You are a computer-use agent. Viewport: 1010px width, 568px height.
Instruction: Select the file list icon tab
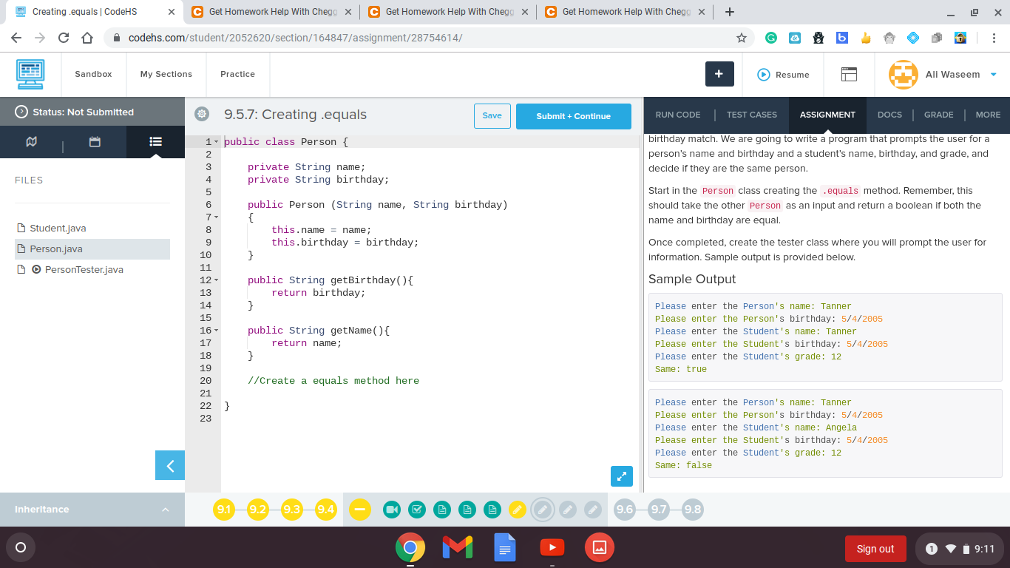pos(155,141)
